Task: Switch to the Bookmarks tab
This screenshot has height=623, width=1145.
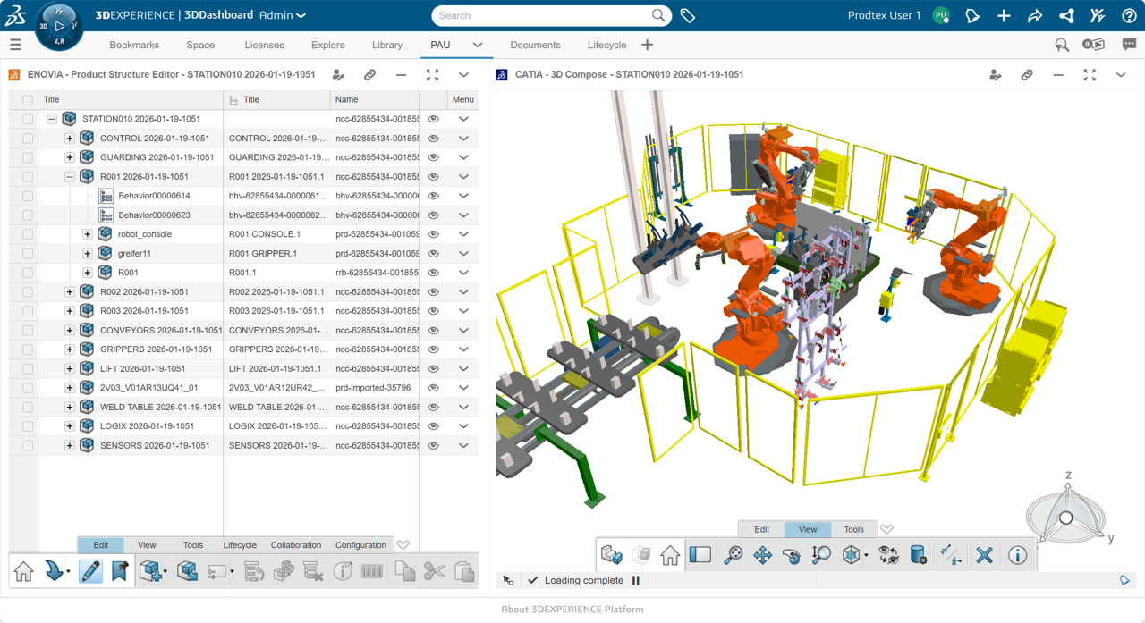Action: point(134,45)
